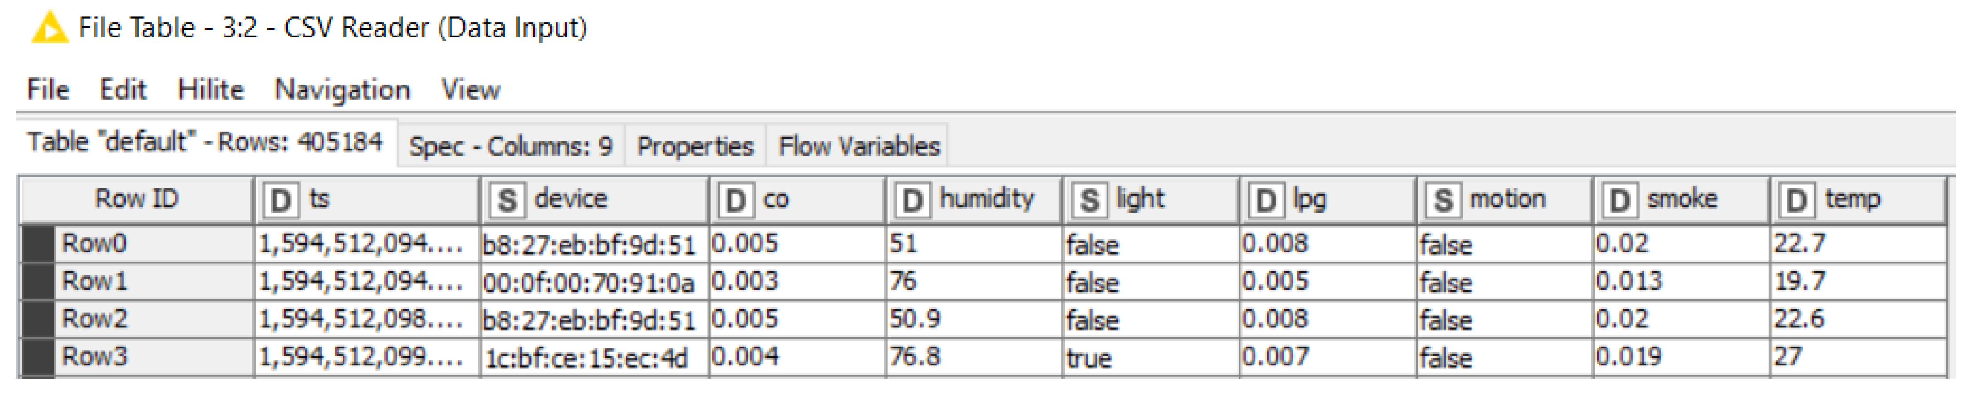Click the color marker square of Row3
This screenshot has width=1971, height=396.
37,357
